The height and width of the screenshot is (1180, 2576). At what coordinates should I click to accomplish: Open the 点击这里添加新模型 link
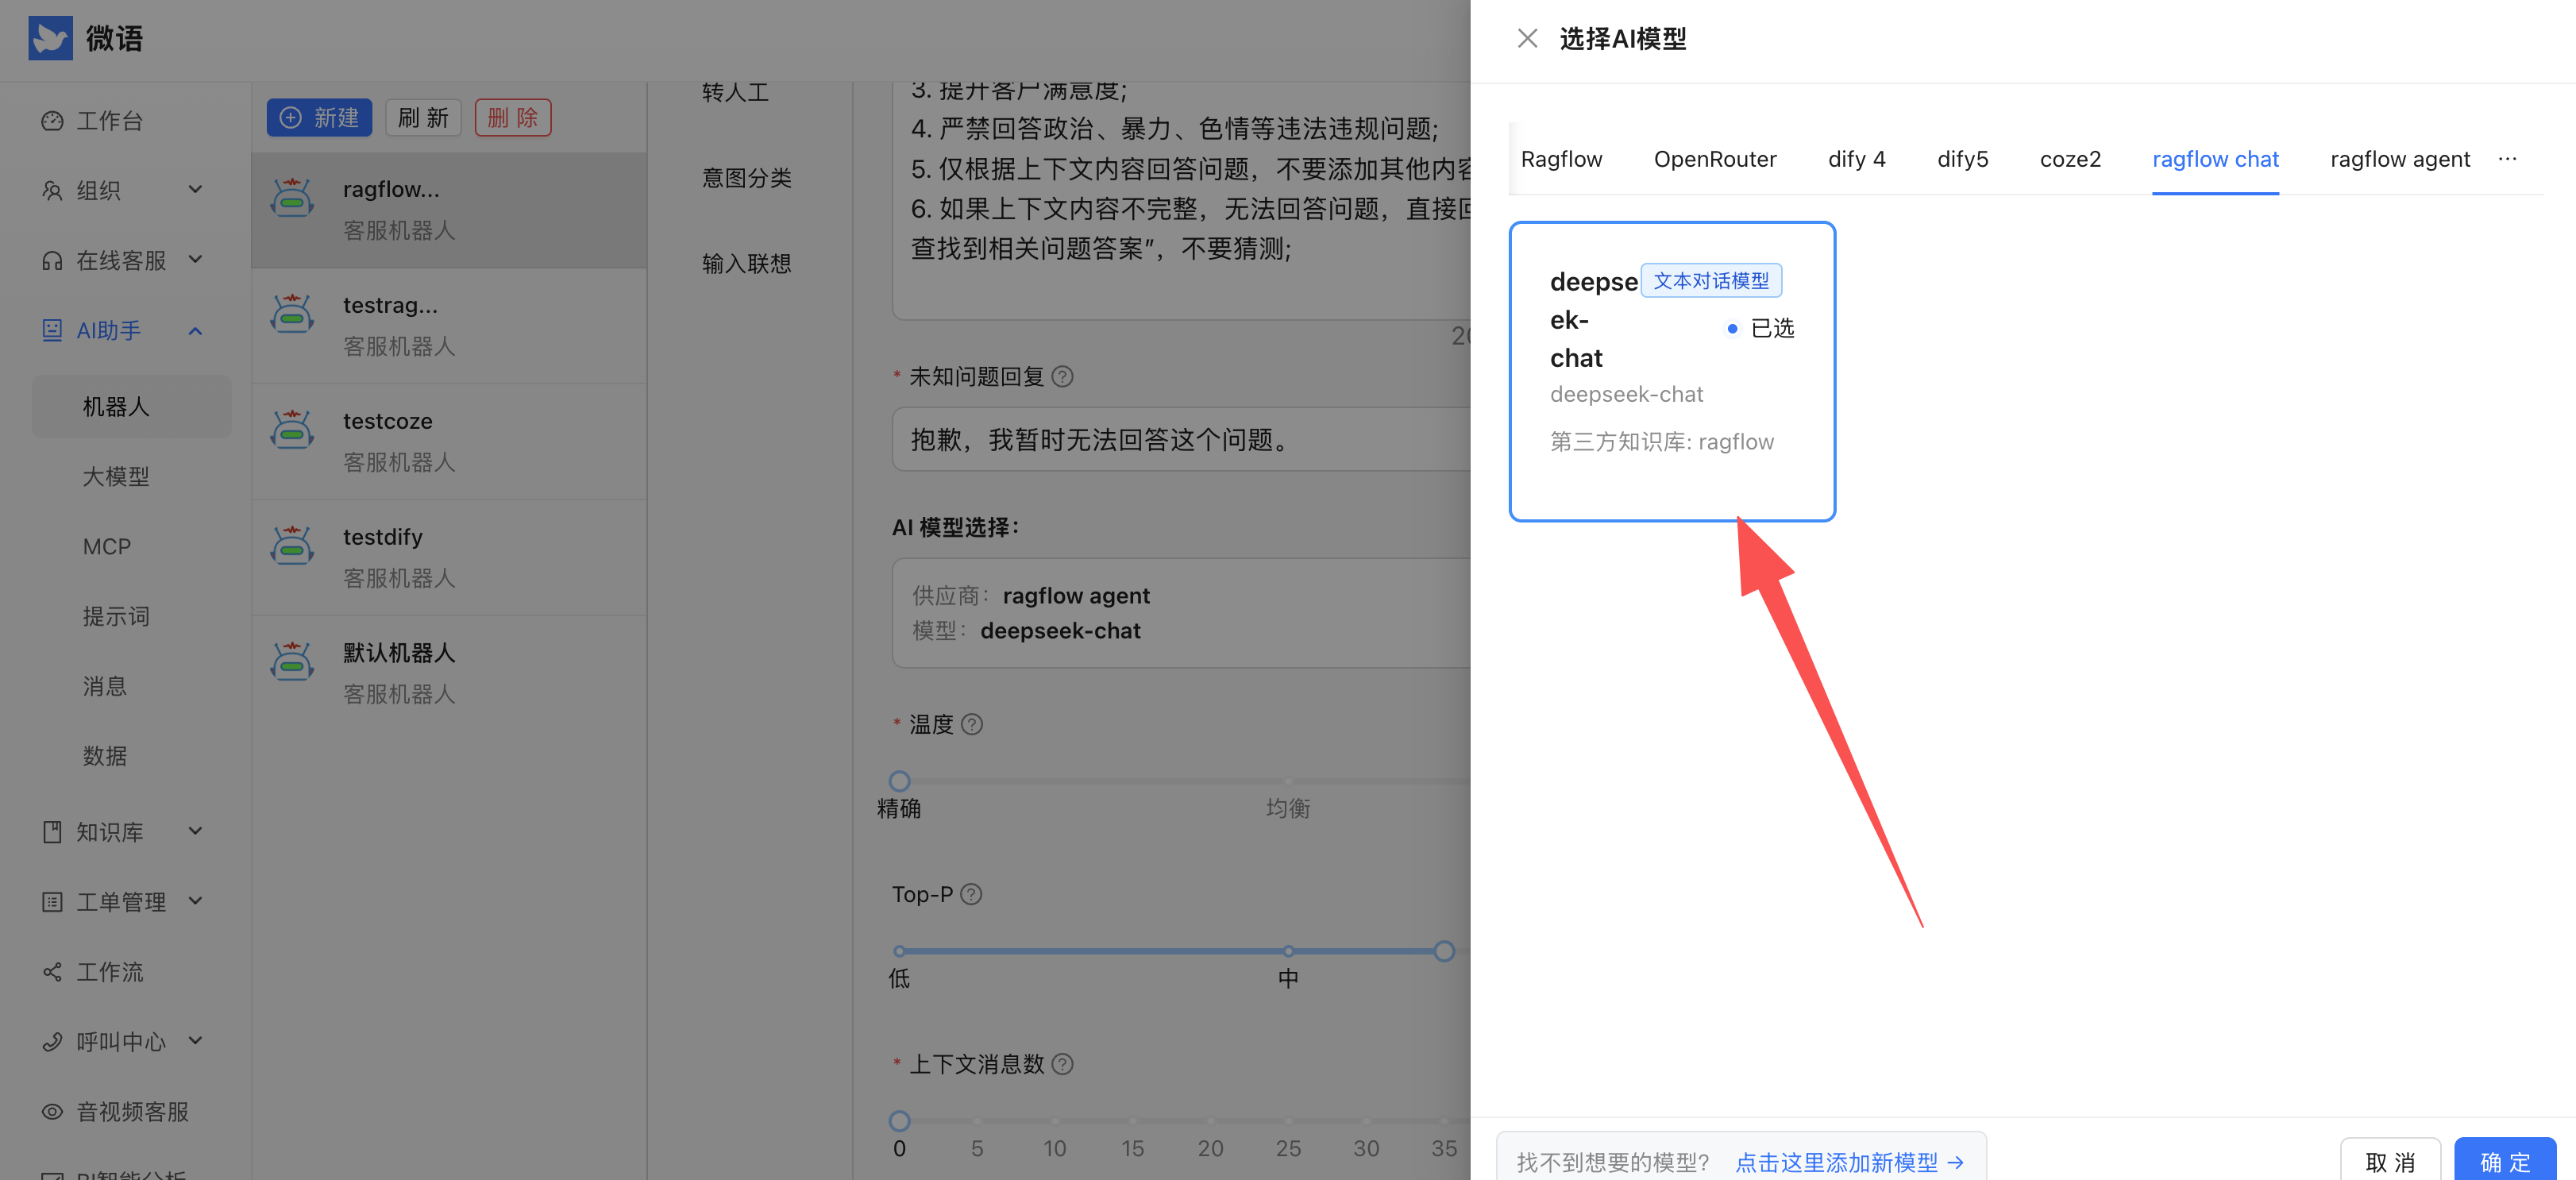[1849, 1162]
